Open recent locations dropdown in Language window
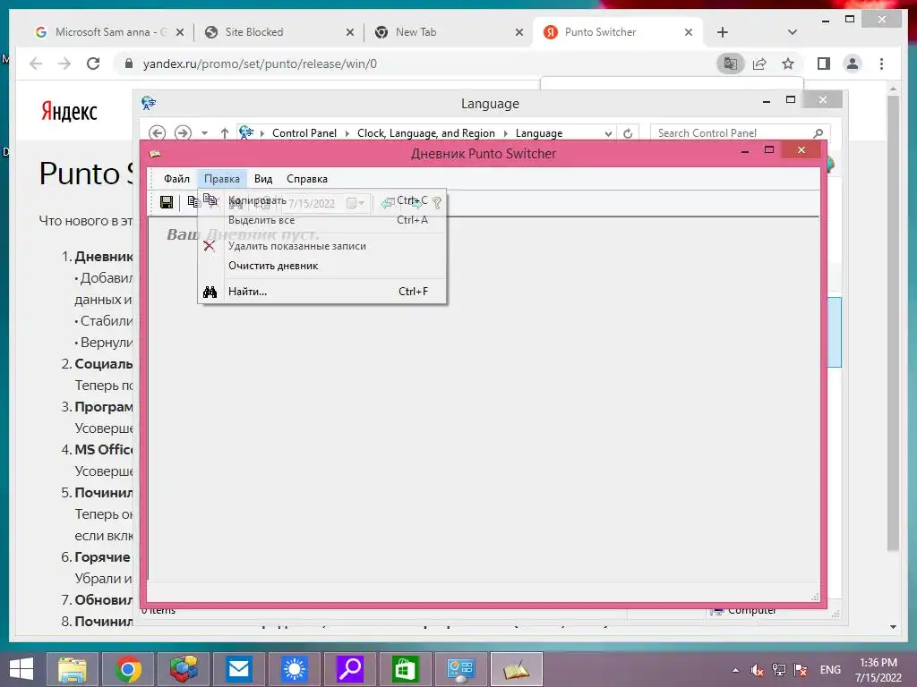The width and height of the screenshot is (917, 687). coord(205,133)
